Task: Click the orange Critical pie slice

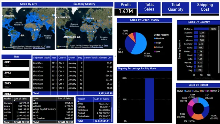Action: pyautogui.click(x=132, y=37)
